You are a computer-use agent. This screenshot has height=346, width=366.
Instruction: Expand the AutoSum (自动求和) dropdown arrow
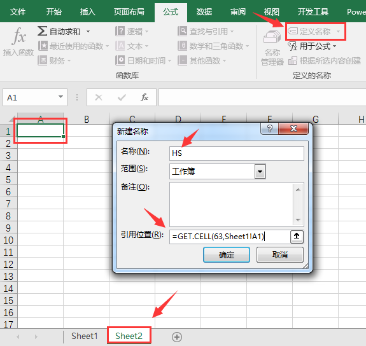pos(88,32)
